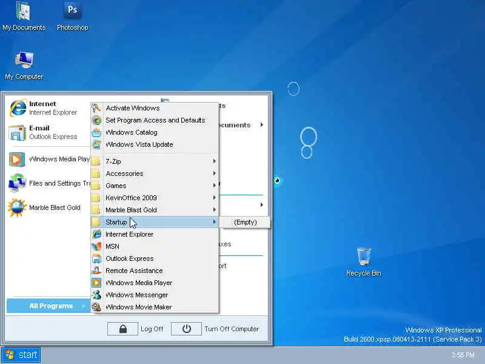
Task: Click the pinned Windows Media Player icon
Action: (x=17, y=160)
